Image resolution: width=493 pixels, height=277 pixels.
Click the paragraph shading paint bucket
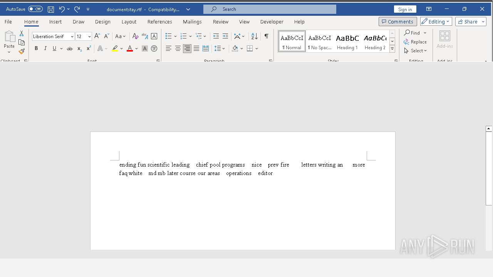[x=235, y=48]
